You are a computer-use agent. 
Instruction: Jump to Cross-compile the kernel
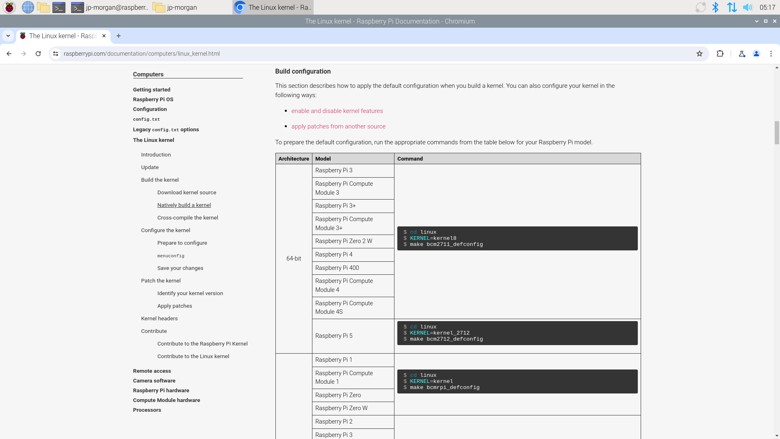[x=188, y=218]
